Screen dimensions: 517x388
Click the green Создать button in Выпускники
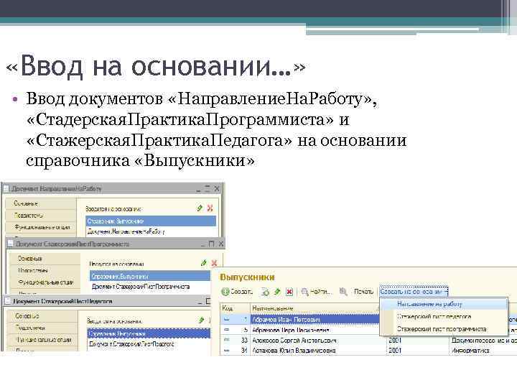237,292
